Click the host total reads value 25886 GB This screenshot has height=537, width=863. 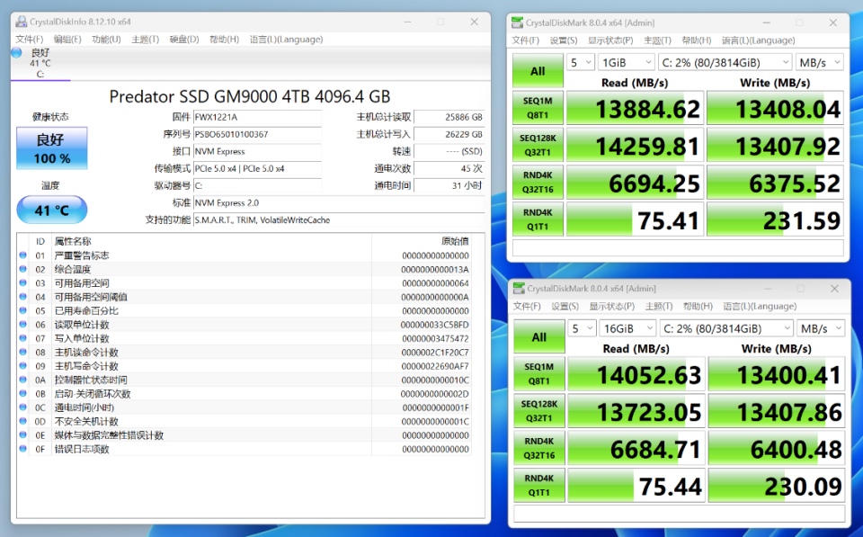[x=449, y=117]
